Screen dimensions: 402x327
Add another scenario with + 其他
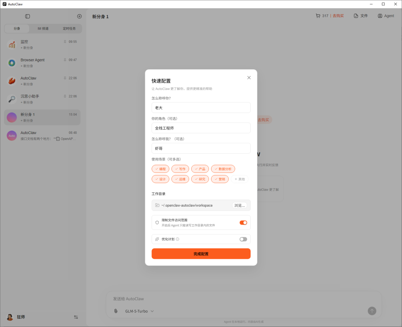pos(240,179)
